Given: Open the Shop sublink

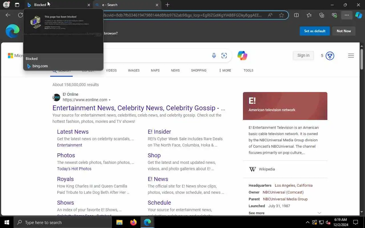Looking at the screenshot, I should tap(154, 155).
